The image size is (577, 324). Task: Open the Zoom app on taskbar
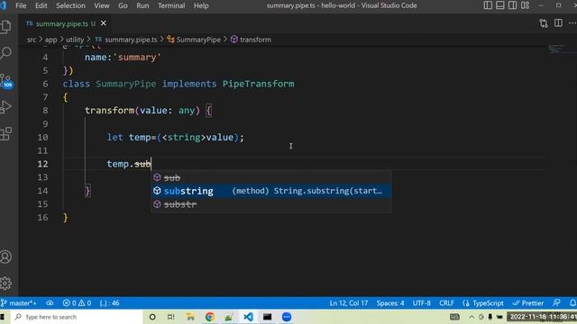click(287, 317)
